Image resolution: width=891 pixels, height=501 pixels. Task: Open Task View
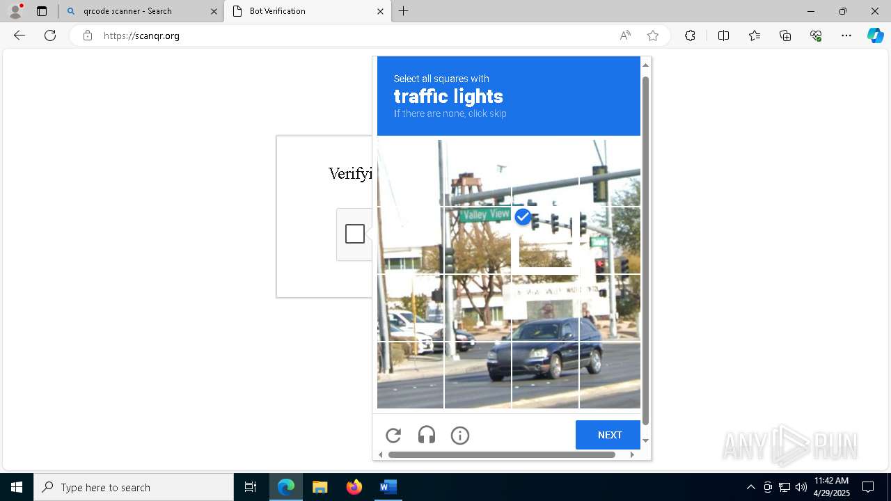[251, 487]
